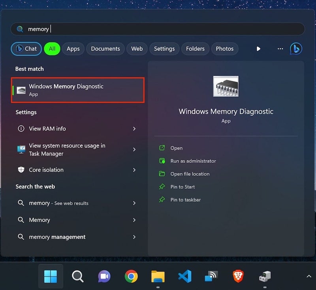The width and height of the screenshot is (316, 290).
Task: Select the Documents filter tab
Action: coord(105,49)
